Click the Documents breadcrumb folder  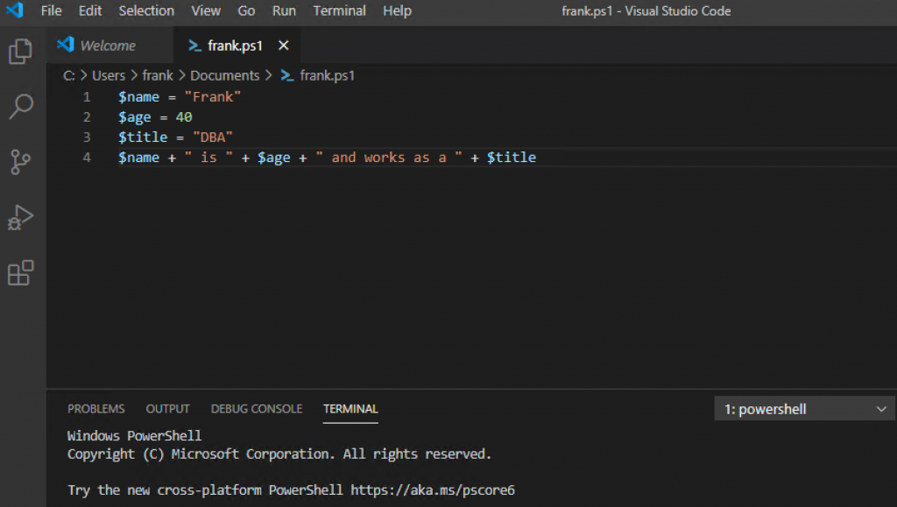click(224, 76)
